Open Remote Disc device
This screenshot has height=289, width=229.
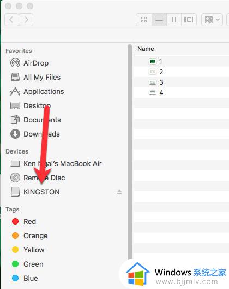(38, 178)
